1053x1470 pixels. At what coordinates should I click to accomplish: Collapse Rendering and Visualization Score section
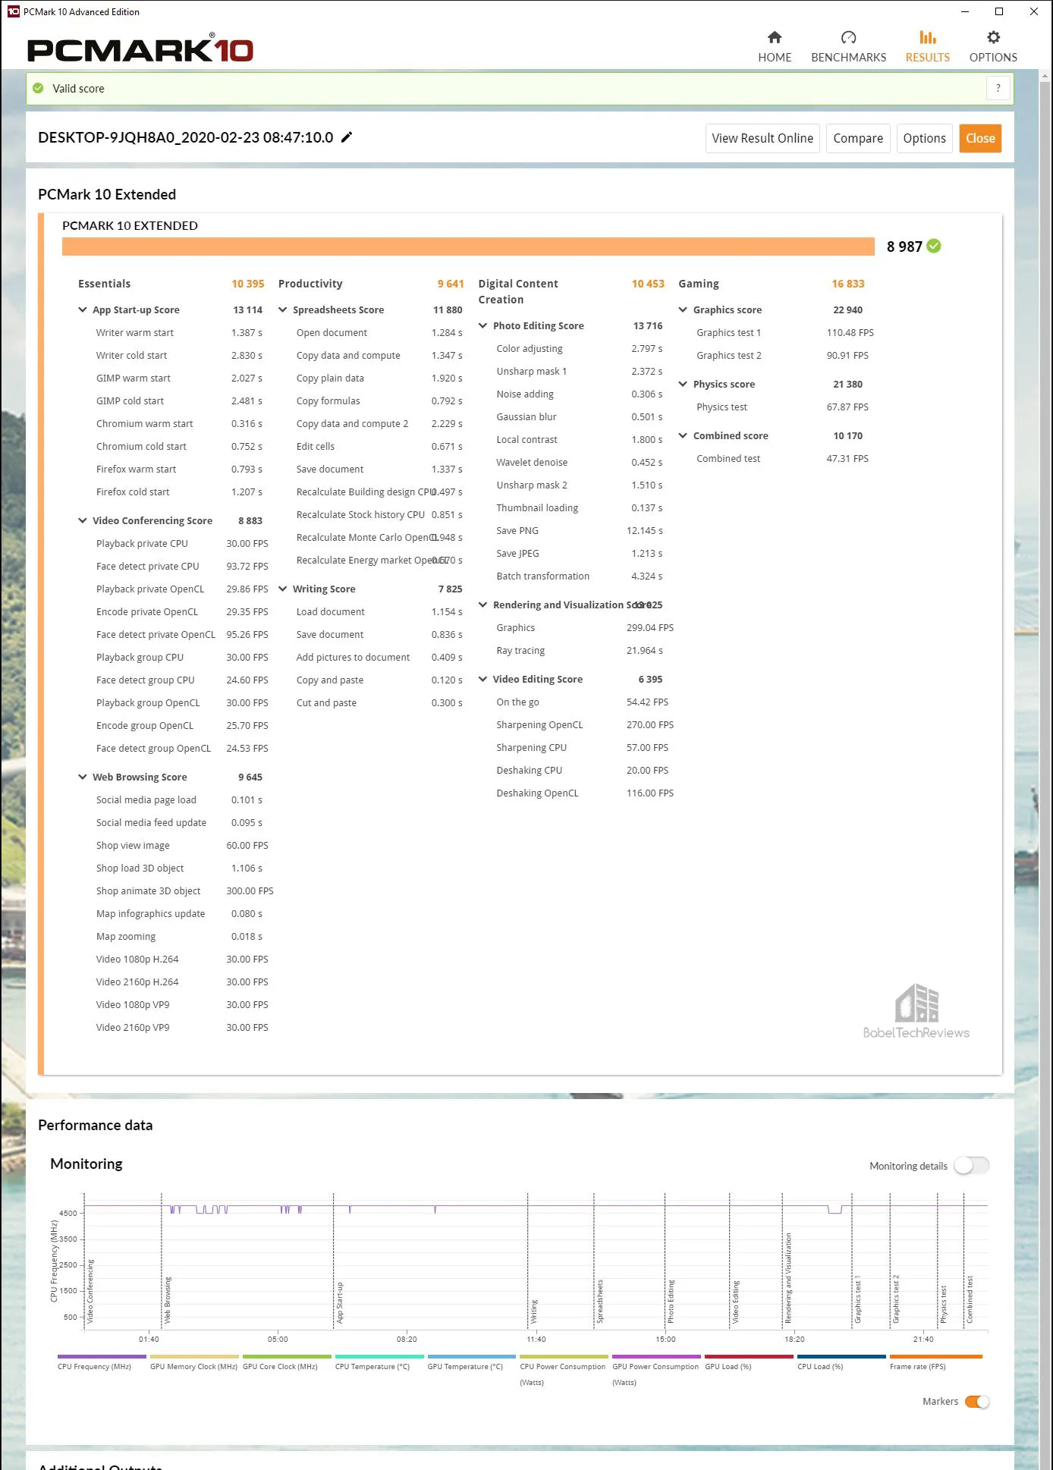click(x=482, y=605)
